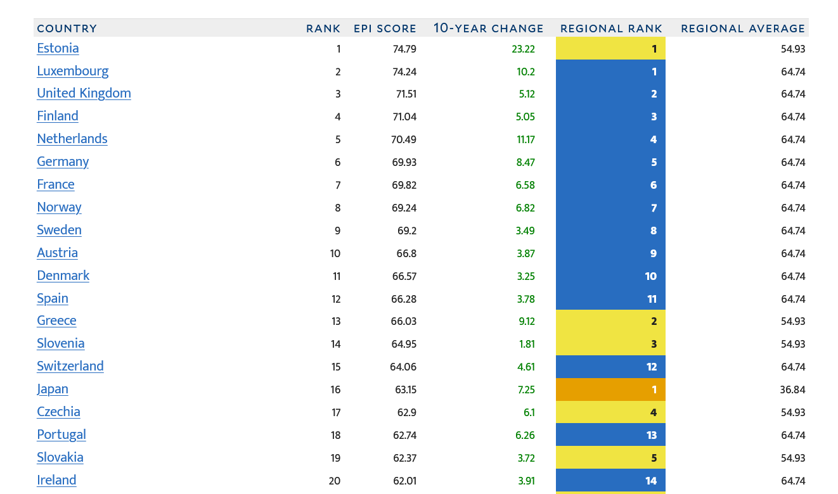This screenshot has height=494, width=838.
Task: Click the Netherlands country link
Action: point(72,139)
